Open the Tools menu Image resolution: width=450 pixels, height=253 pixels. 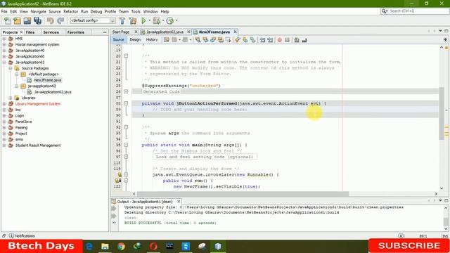[x=136, y=11]
